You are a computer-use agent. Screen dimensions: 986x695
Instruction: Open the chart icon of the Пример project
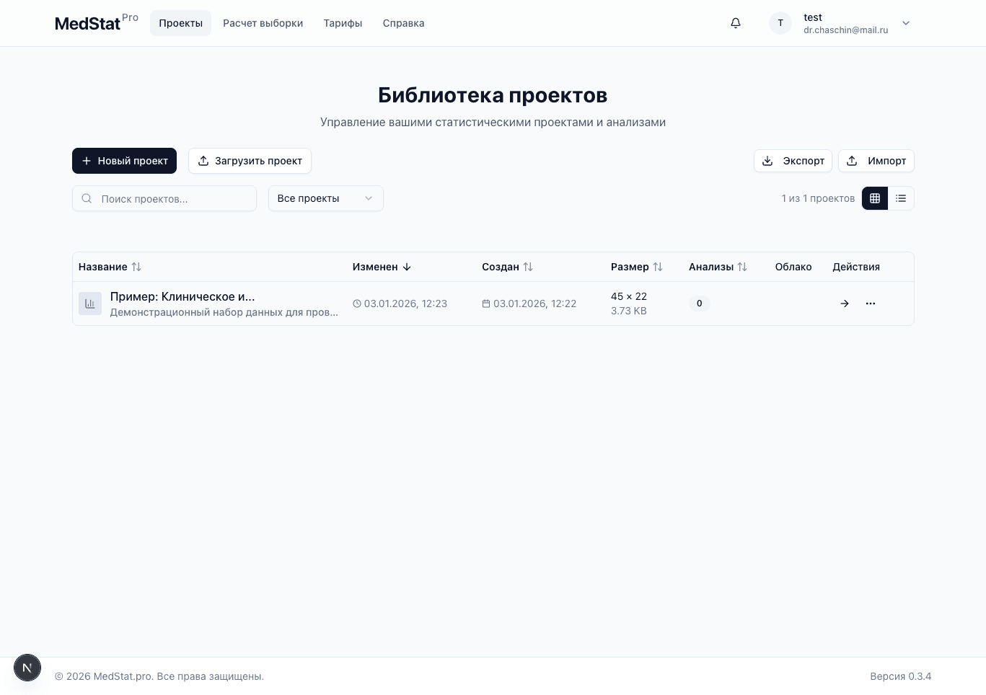90,304
